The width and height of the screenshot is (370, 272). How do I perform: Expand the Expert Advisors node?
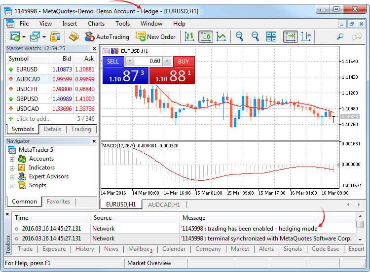(x=12, y=177)
